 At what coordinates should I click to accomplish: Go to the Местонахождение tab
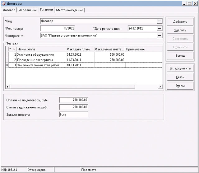70,10
